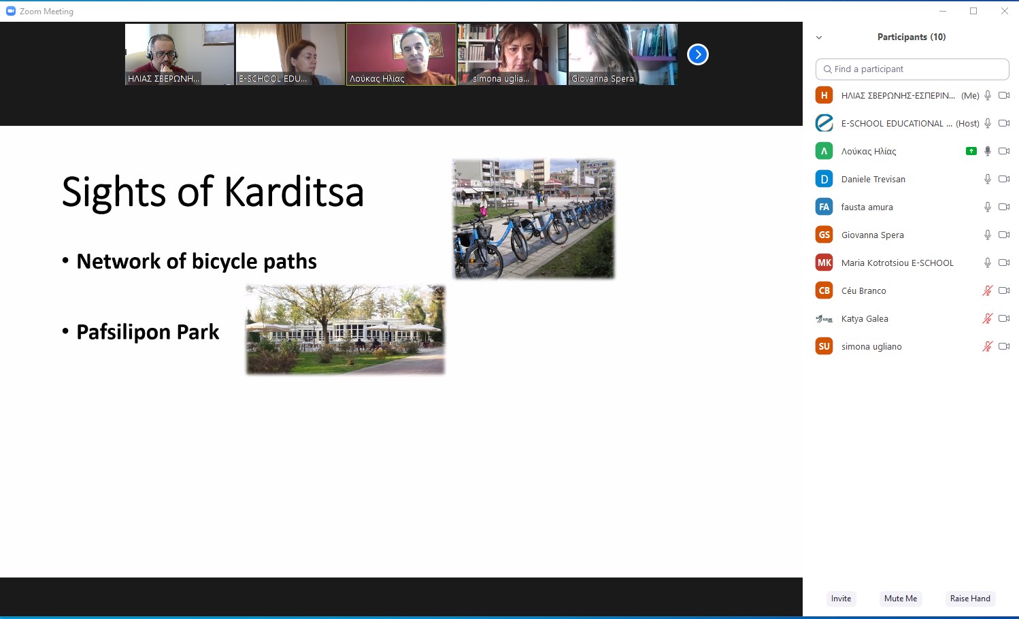The image size is (1019, 619).
Task: Click the microphone icon next to Giovanna Spera
Action: click(987, 234)
